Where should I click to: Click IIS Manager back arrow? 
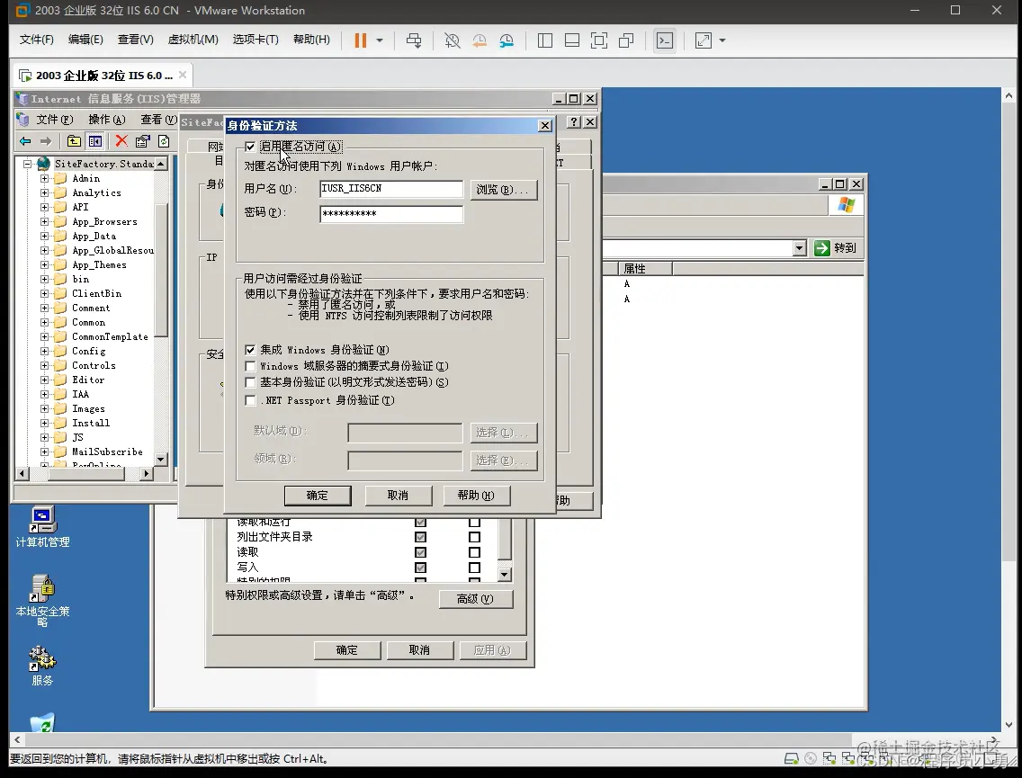25,140
